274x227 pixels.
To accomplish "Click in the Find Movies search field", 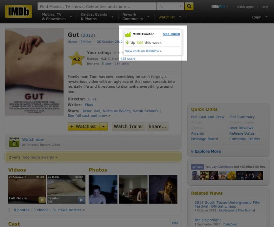I will (97, 6).
